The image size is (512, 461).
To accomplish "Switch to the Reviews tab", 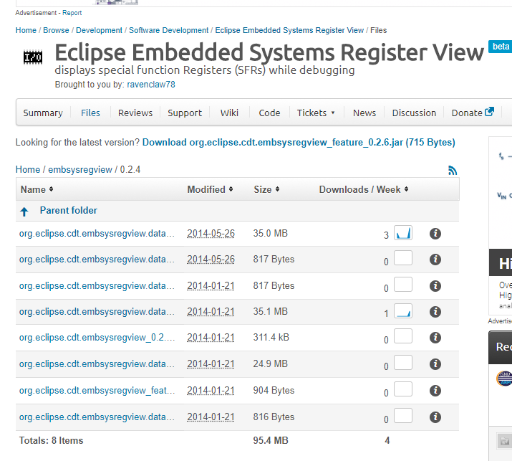I will pos(135,113).
